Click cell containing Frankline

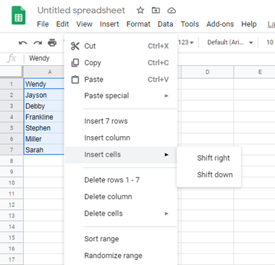click(x=44, y=117)
